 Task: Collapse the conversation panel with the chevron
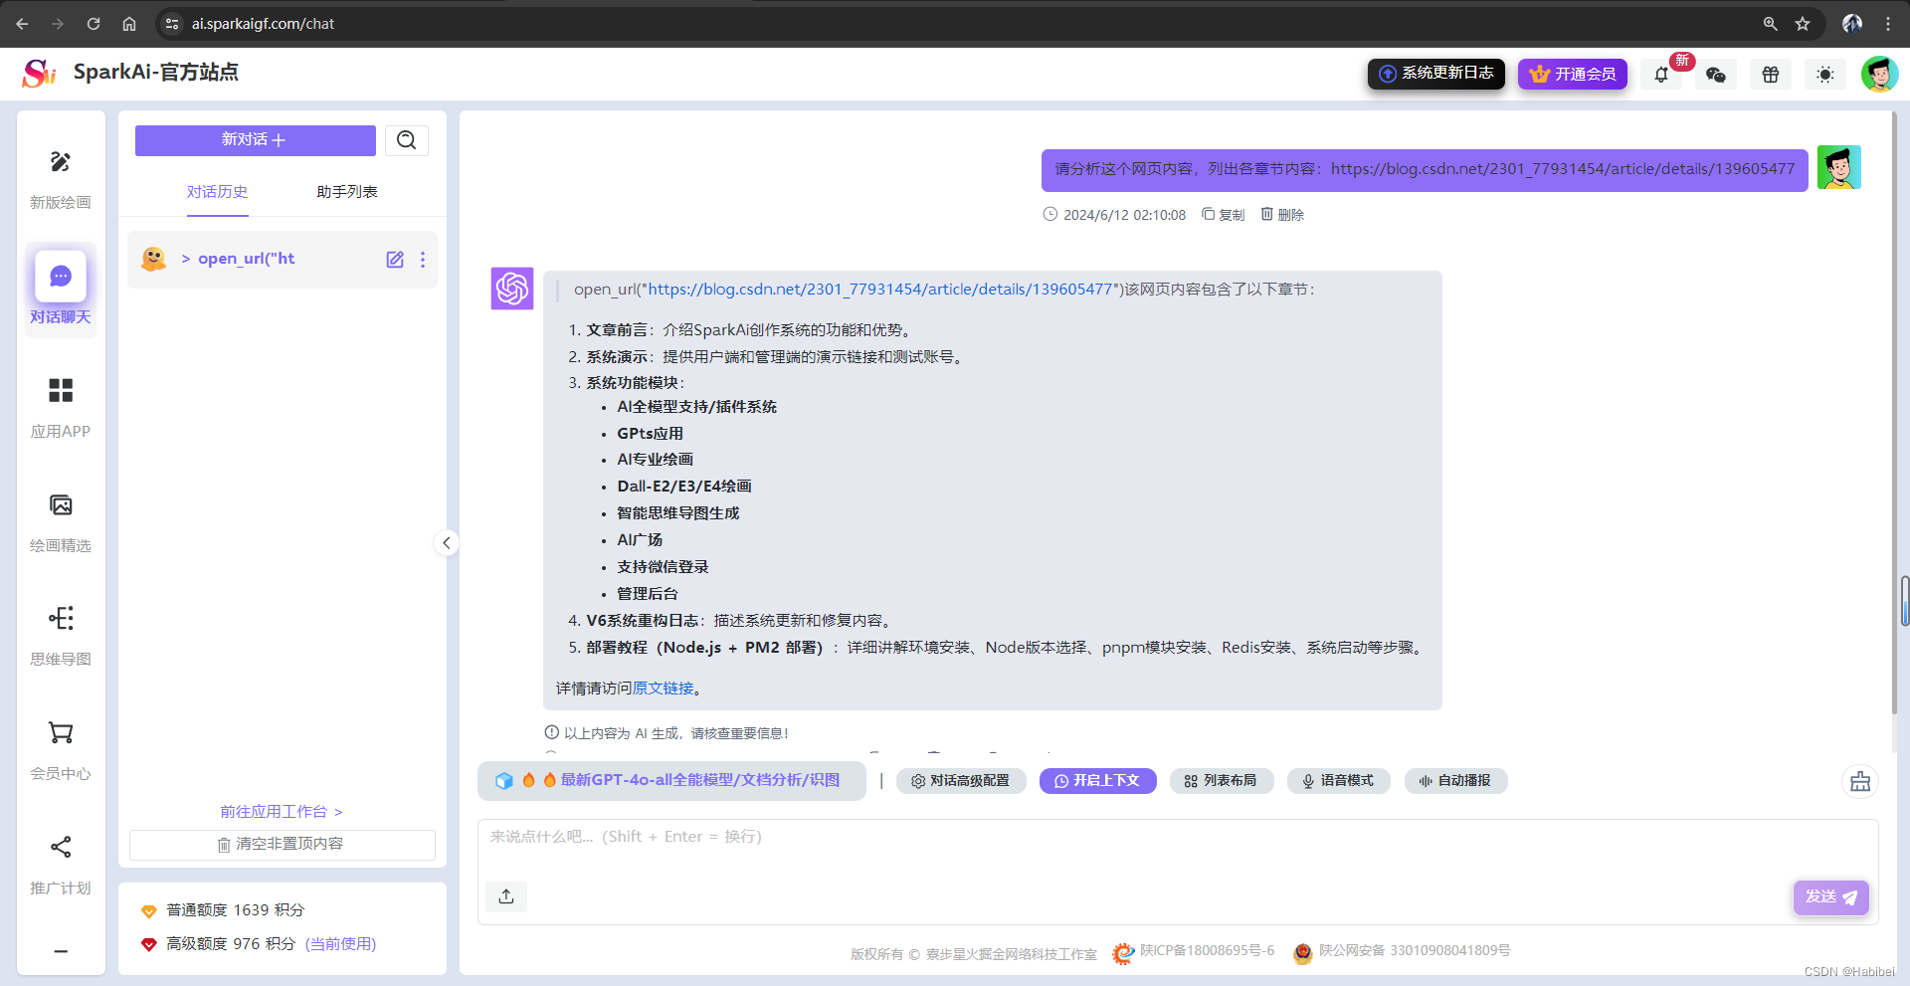click(x=447, y=543)
